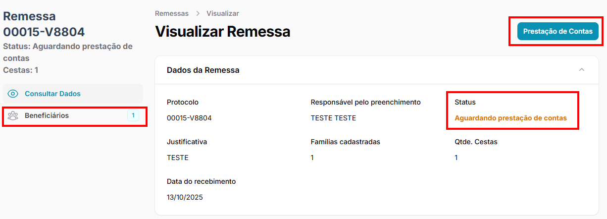This screenshot has width=607, height=219.
Task: Click the eye icon beside Consultar Dados
Action: tap(13, 94)
